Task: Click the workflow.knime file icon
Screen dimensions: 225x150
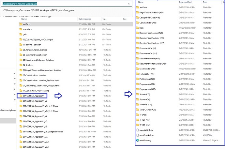Action: (x=138, y=135)
